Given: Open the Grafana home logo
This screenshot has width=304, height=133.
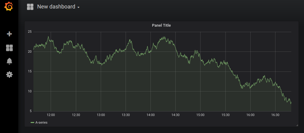Looking at the screenshot, I should click(x=9, y=6).
